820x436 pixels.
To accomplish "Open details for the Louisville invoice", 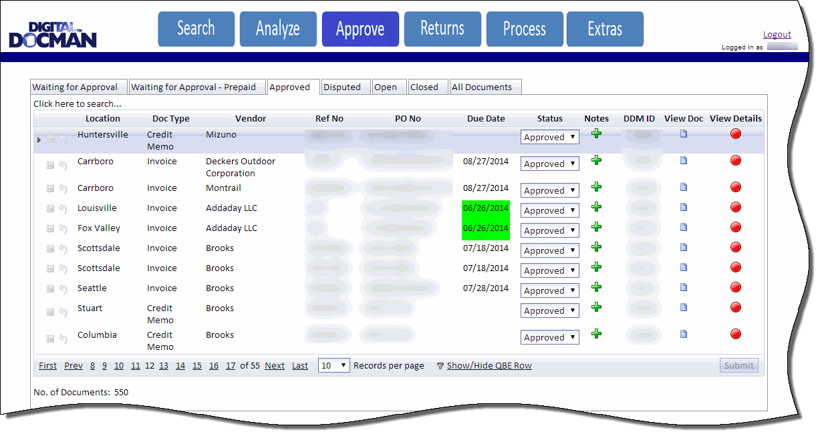I will click(x=736, y=207).
